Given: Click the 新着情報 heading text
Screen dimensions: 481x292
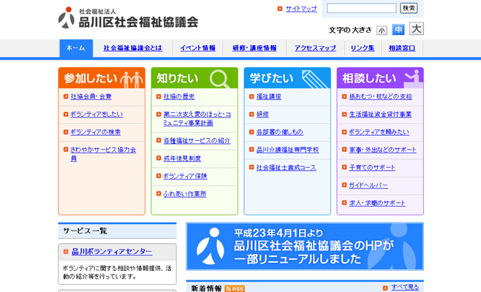Looking at the screenshot, I should [x=206, y=288].
